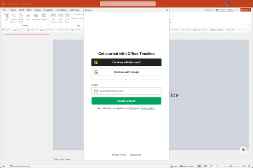Click the Share arrow icon in ribbon

[28, 15]
